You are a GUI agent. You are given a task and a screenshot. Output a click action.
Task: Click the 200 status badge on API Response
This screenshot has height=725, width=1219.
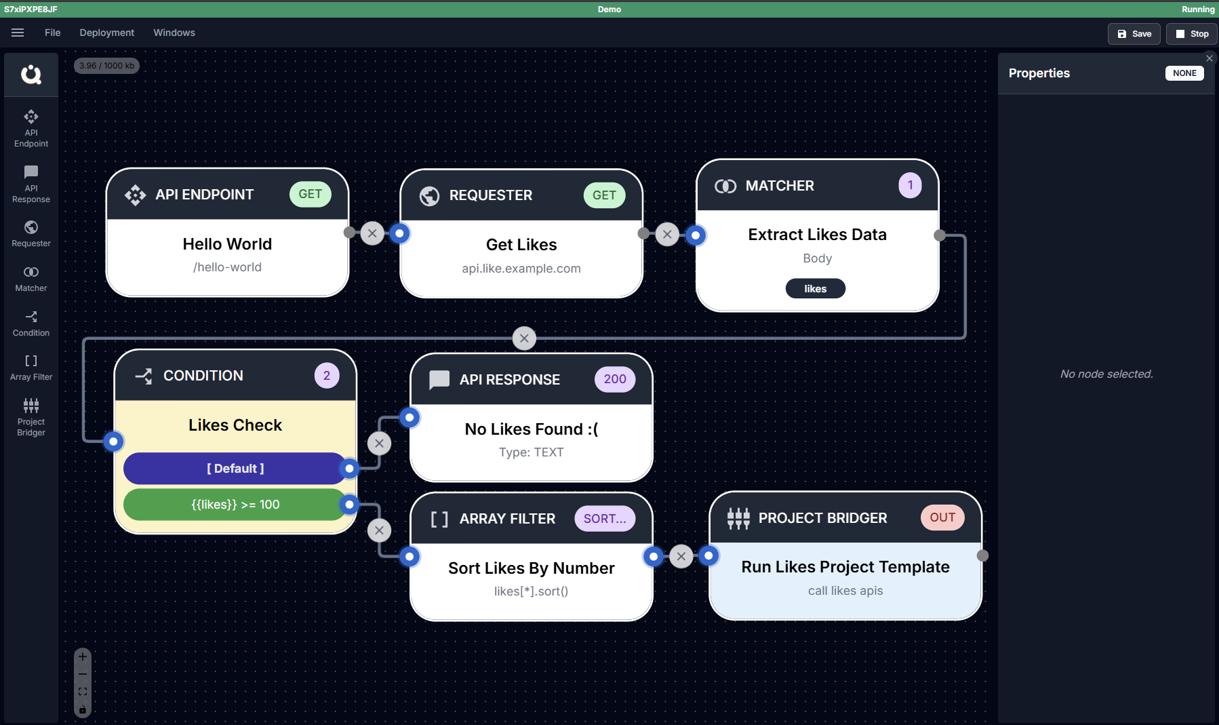point(615,379)
